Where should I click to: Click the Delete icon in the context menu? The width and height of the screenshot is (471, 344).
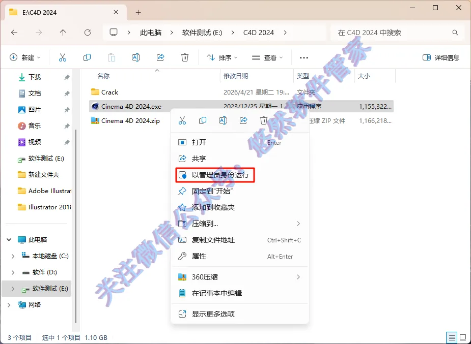[263, 120]
